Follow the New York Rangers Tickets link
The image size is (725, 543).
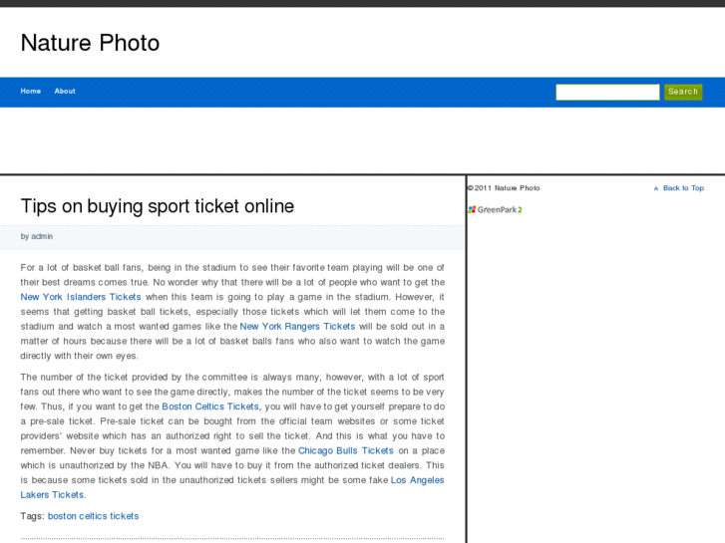tap(297, 326)
